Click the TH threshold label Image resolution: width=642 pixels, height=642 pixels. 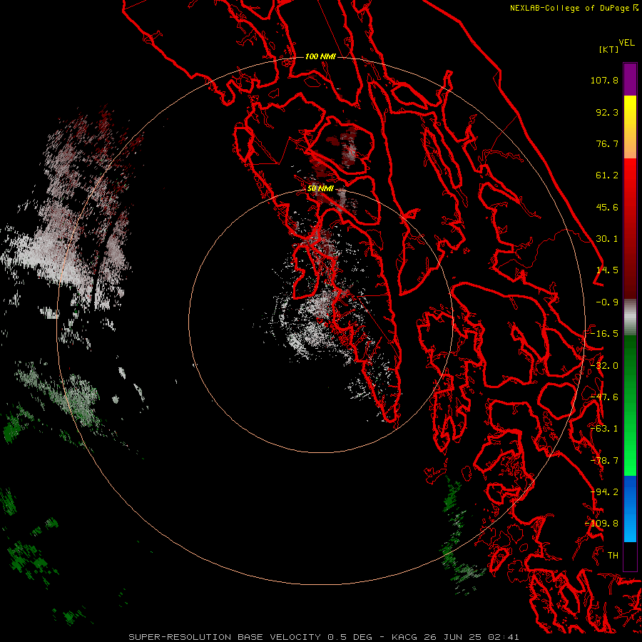tap(613, 556)
